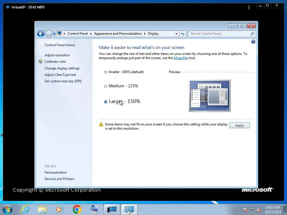The image size is (287, 215).
Task: Click the Calibrate color shield icon
Action: pyautogui.click(x=40, y=62)
